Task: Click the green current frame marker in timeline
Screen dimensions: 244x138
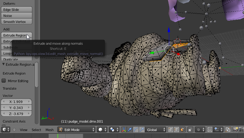Action: tap(58, 136)
